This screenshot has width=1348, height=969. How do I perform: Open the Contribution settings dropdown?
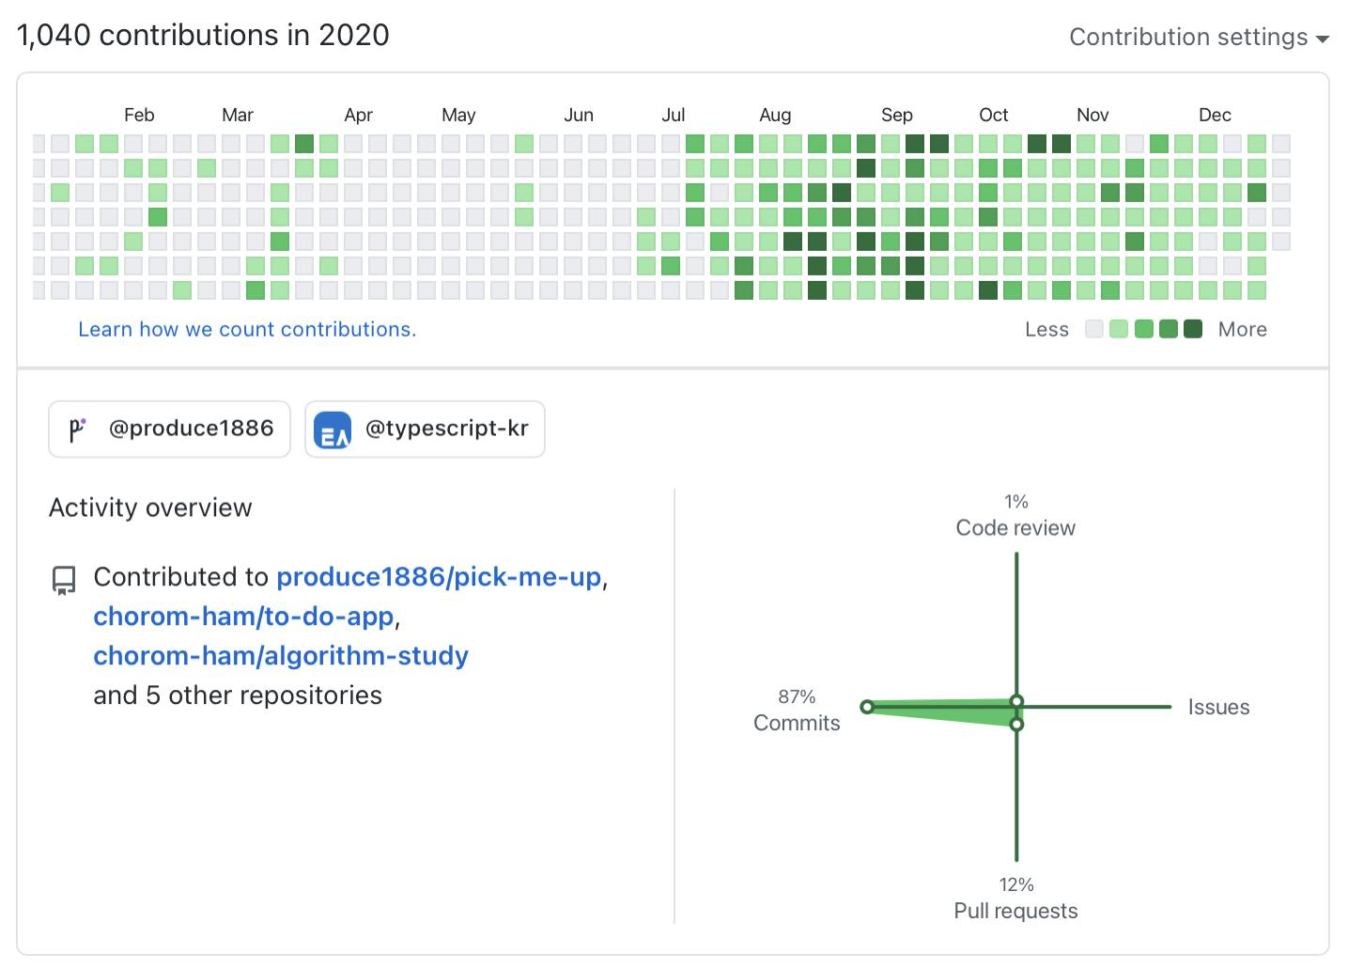(1188, 38)
